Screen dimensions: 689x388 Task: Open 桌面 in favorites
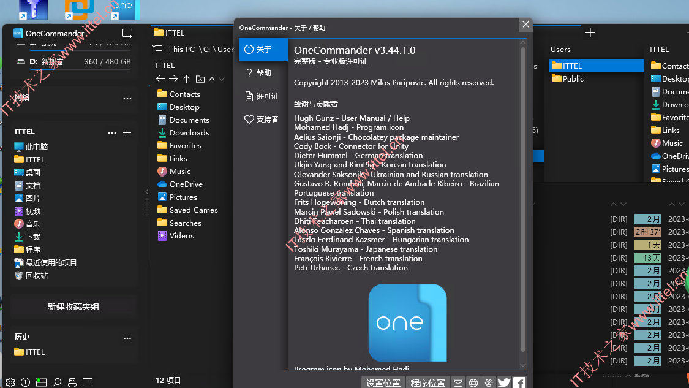tap(27, 172)
